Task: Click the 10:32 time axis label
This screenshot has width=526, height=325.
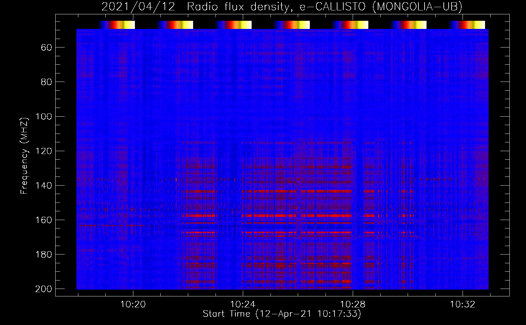Action: [x=463, y=305]
